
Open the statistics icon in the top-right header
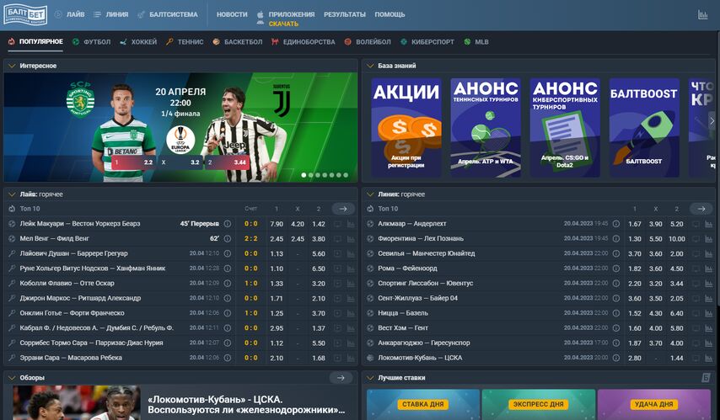(x=702, y=14)
